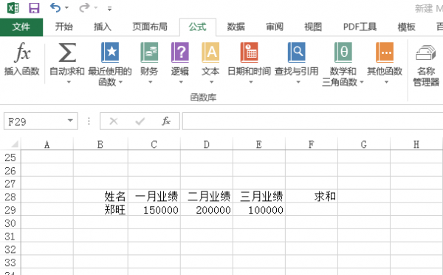Expand the Name Box dropdown arrow
Image resolution: width=443 pixels, height=275 pixels.
(x=70, y=120)
